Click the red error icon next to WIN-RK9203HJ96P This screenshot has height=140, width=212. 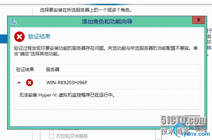point(30,82)
